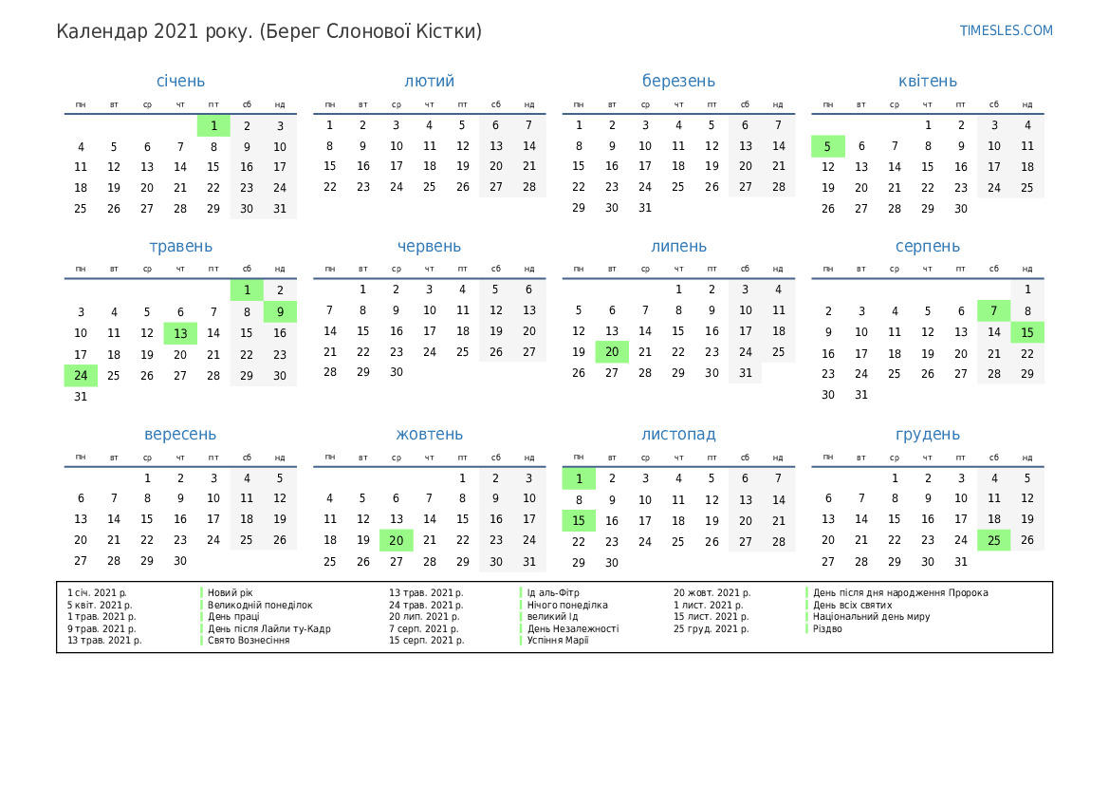
Task: Click legend date '5 квіт. 2021 р.'
Action: click(x=100, y=606)
